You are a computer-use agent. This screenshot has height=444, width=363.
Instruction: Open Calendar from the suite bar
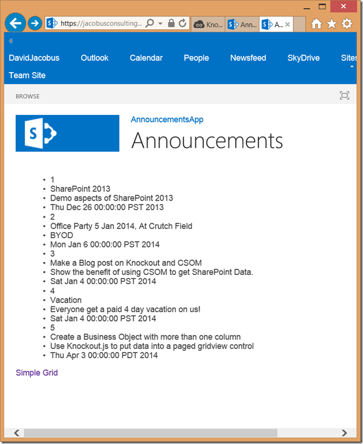coord(146,58)
